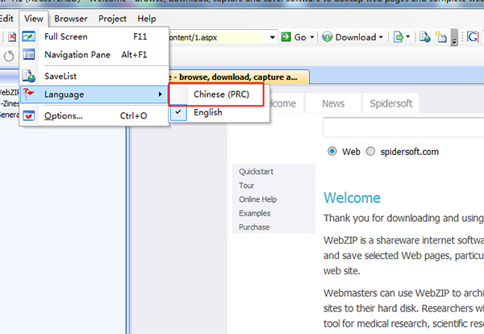484x334 pixels.
Task: Click the refresh arrow icon in toolbar
Action: point(10,56)
